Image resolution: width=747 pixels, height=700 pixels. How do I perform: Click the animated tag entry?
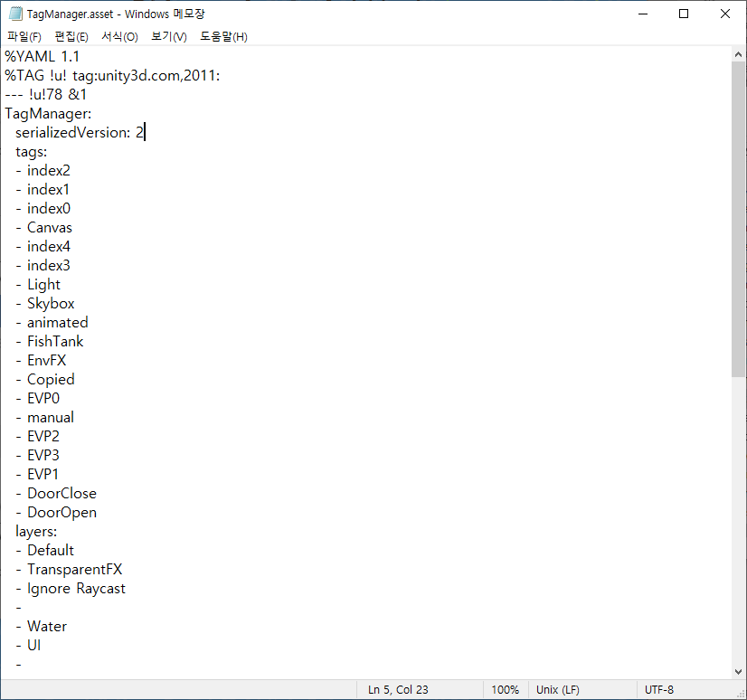click(x=52, y=323)
